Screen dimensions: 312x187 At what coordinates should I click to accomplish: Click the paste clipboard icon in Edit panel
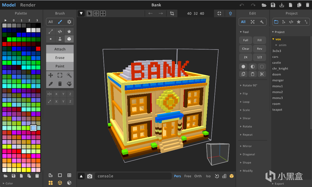click(x=253, y=74)
